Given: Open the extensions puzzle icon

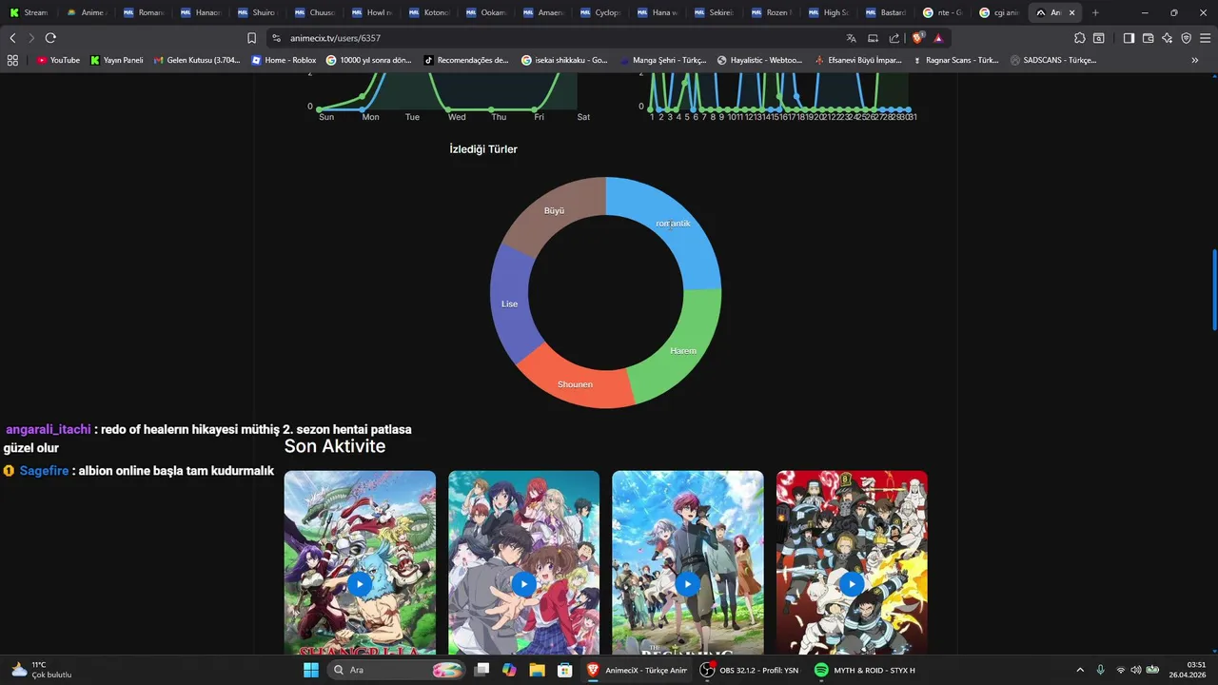Looking at the screenshot, I should tap(1079, 38).
